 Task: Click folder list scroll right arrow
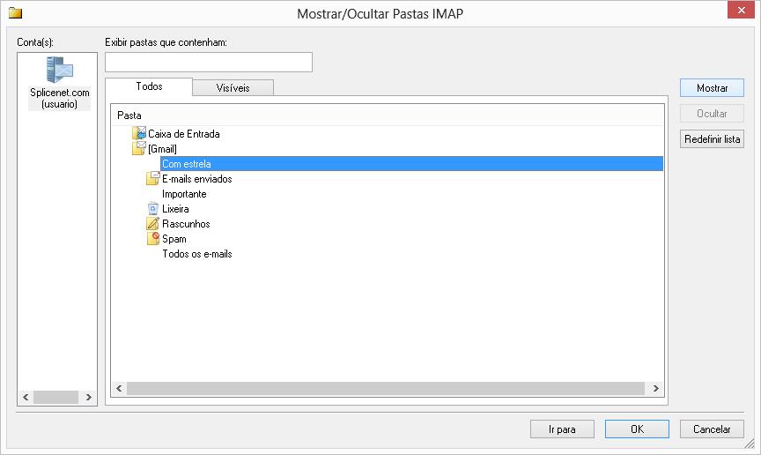point(655,388)
